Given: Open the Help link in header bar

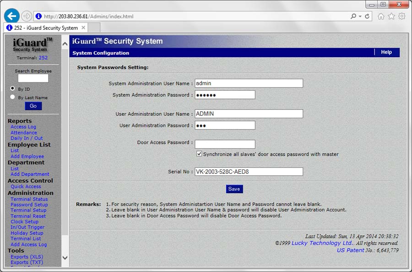Looking at the screenshot, I should (x=386, y=52).
